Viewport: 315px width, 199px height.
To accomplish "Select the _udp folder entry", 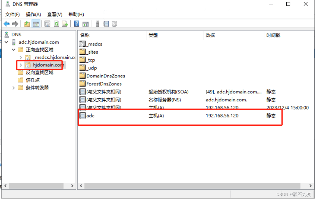I will (x=92, y=68).
